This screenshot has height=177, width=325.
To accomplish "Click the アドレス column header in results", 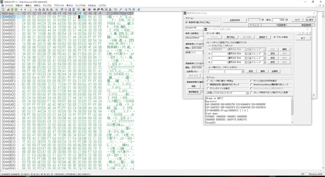I will (x=255, y=25).
